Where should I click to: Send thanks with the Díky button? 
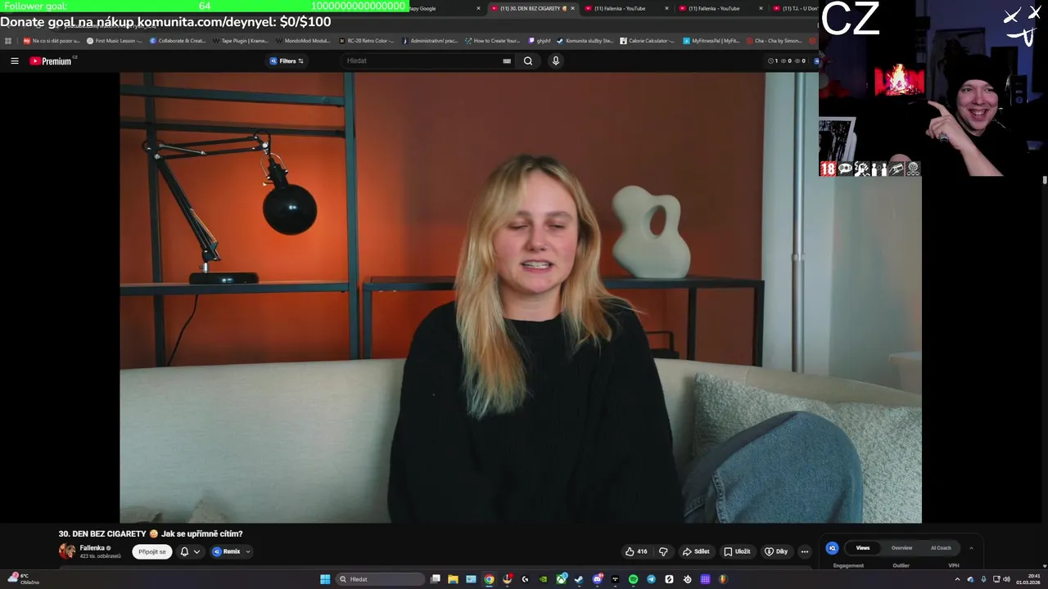tap(776, 551)
